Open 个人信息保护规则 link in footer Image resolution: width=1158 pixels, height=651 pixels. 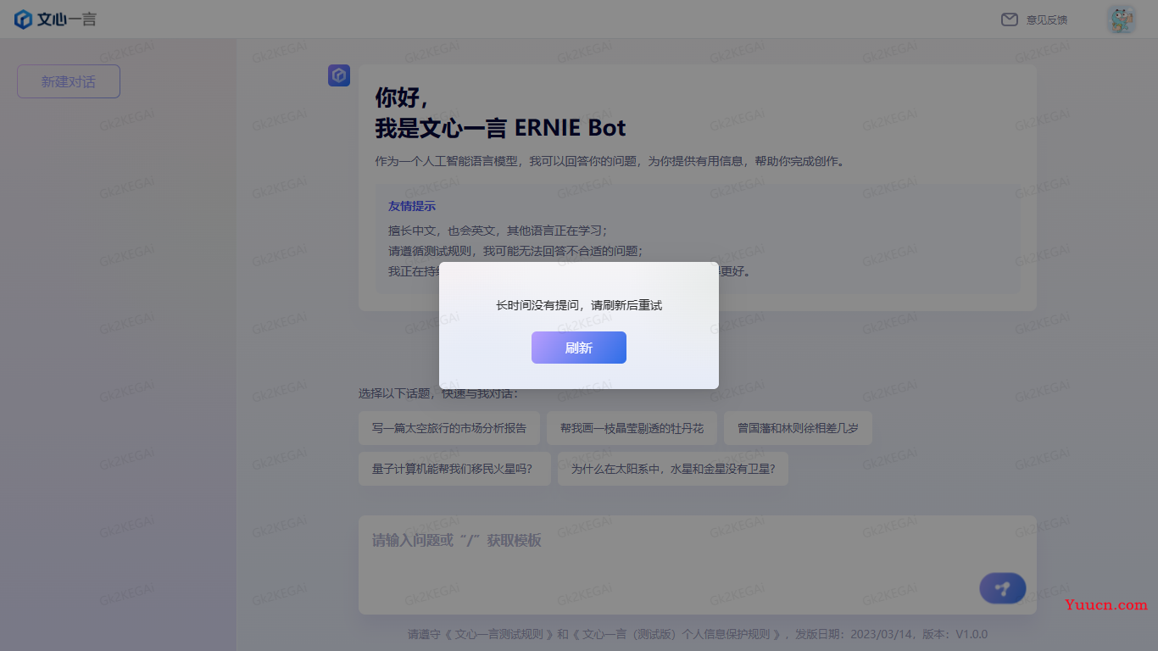click(x=676, y=634)
